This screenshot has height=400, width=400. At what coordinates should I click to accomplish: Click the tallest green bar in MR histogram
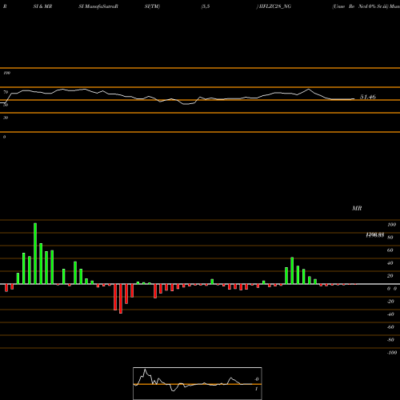(x=35, y=254)
